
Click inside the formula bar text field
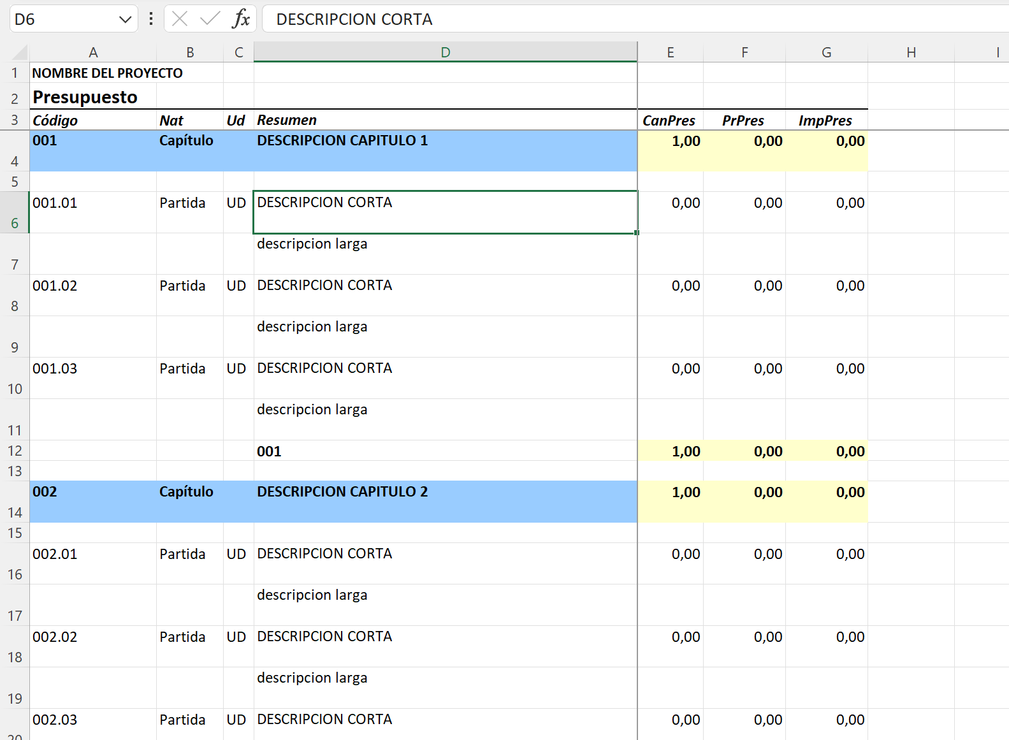[x=574, y=19]
